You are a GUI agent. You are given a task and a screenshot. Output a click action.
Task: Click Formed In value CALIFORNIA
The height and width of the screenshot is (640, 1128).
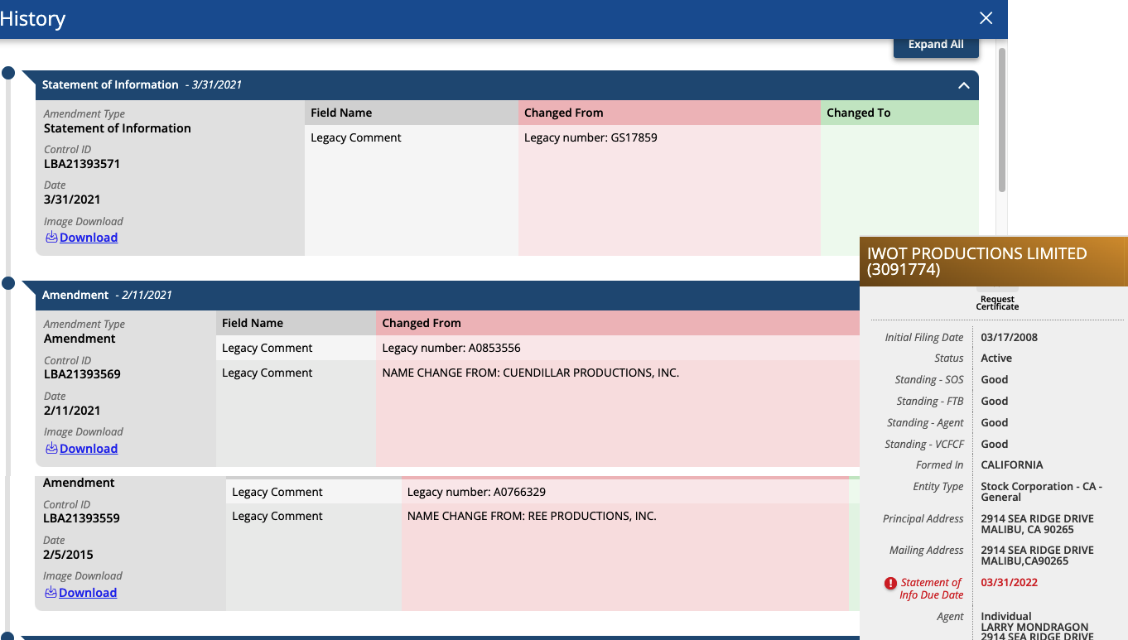[x=1012, y=465]
